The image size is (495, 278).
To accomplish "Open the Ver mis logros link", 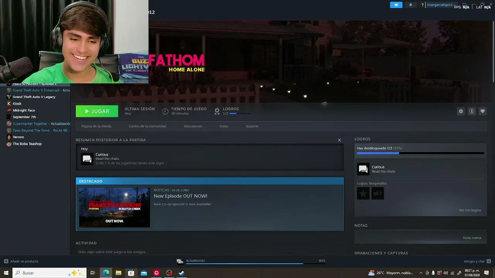I will coord(470,210).
